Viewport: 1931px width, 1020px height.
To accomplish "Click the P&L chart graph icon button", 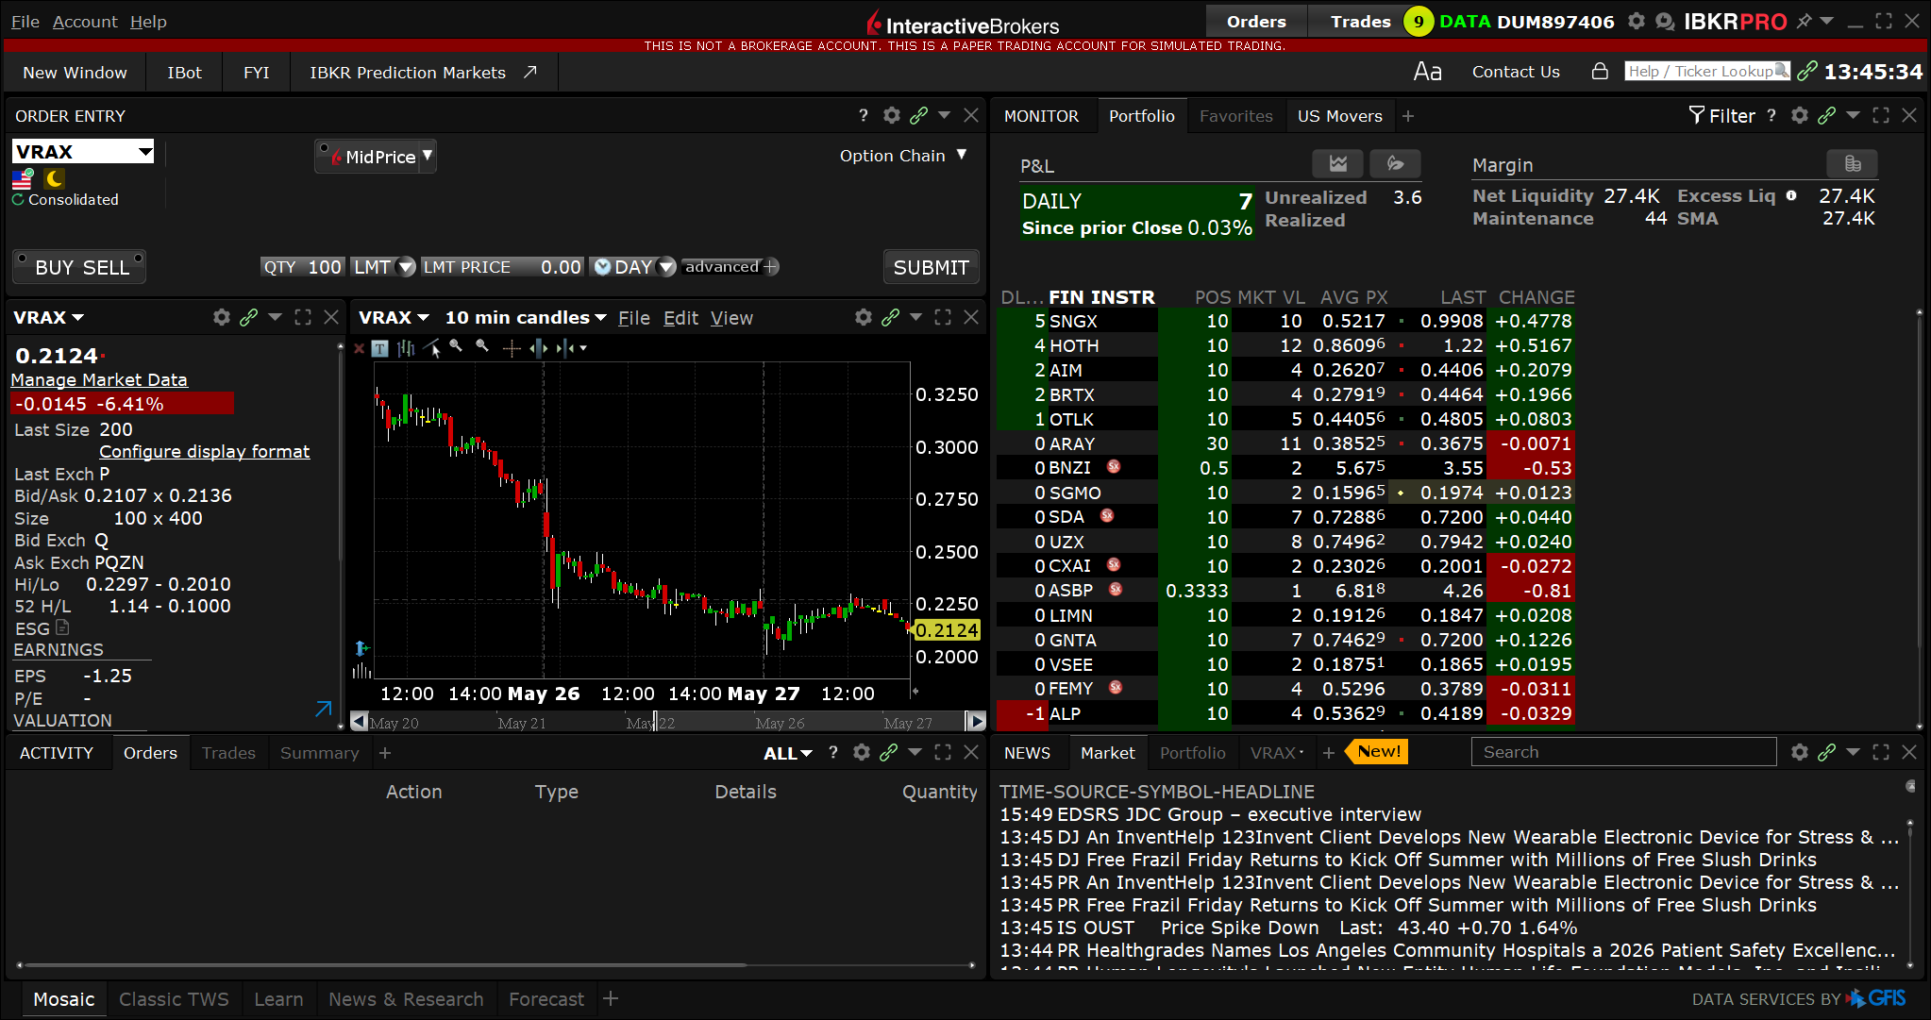I will coord(1337,163).
